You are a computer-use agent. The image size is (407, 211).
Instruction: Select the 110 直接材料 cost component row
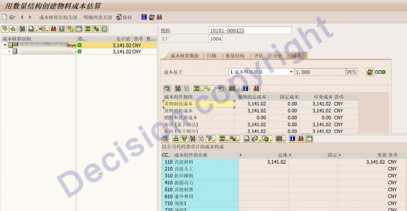[200, 162]
